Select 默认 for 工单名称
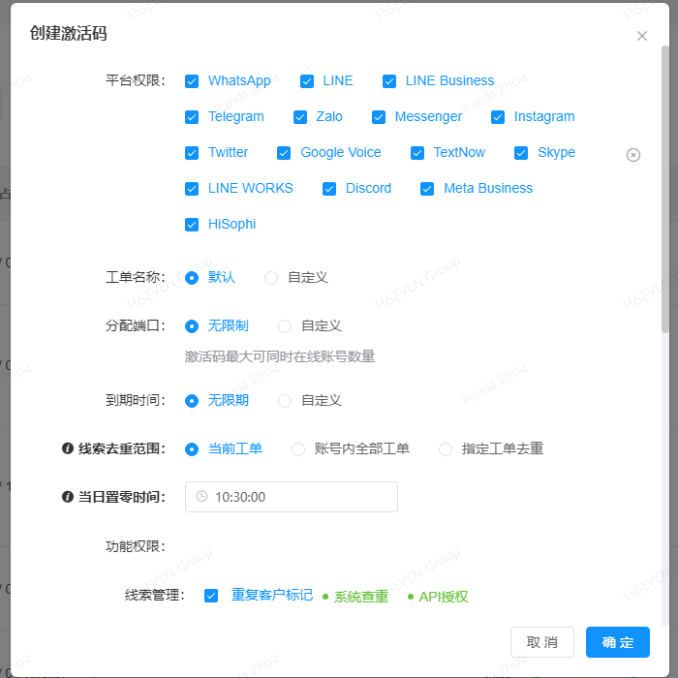This screenshot has height=678, width=678. coord(192,278)
